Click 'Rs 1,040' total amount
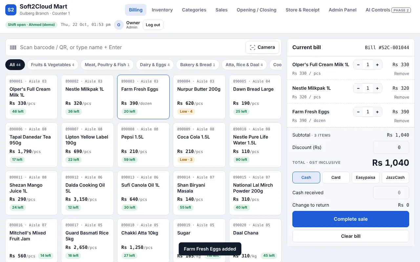 coord(390,163)
